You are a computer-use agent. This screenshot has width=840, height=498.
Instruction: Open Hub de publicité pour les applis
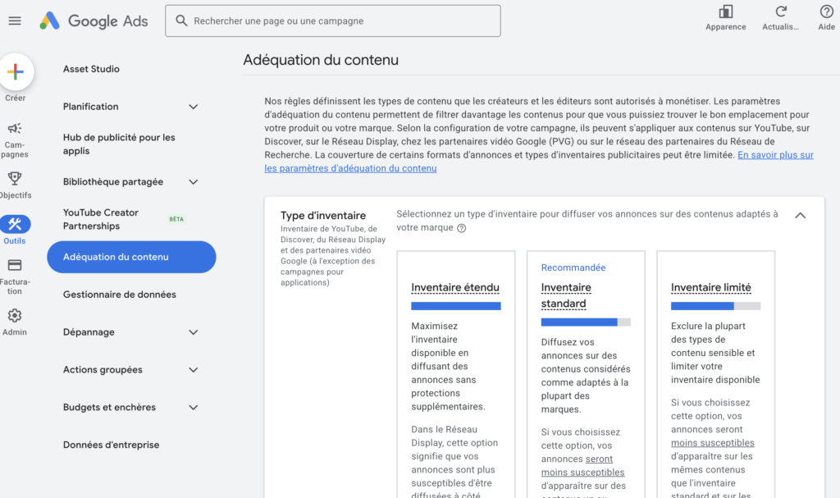coord(119,144)
